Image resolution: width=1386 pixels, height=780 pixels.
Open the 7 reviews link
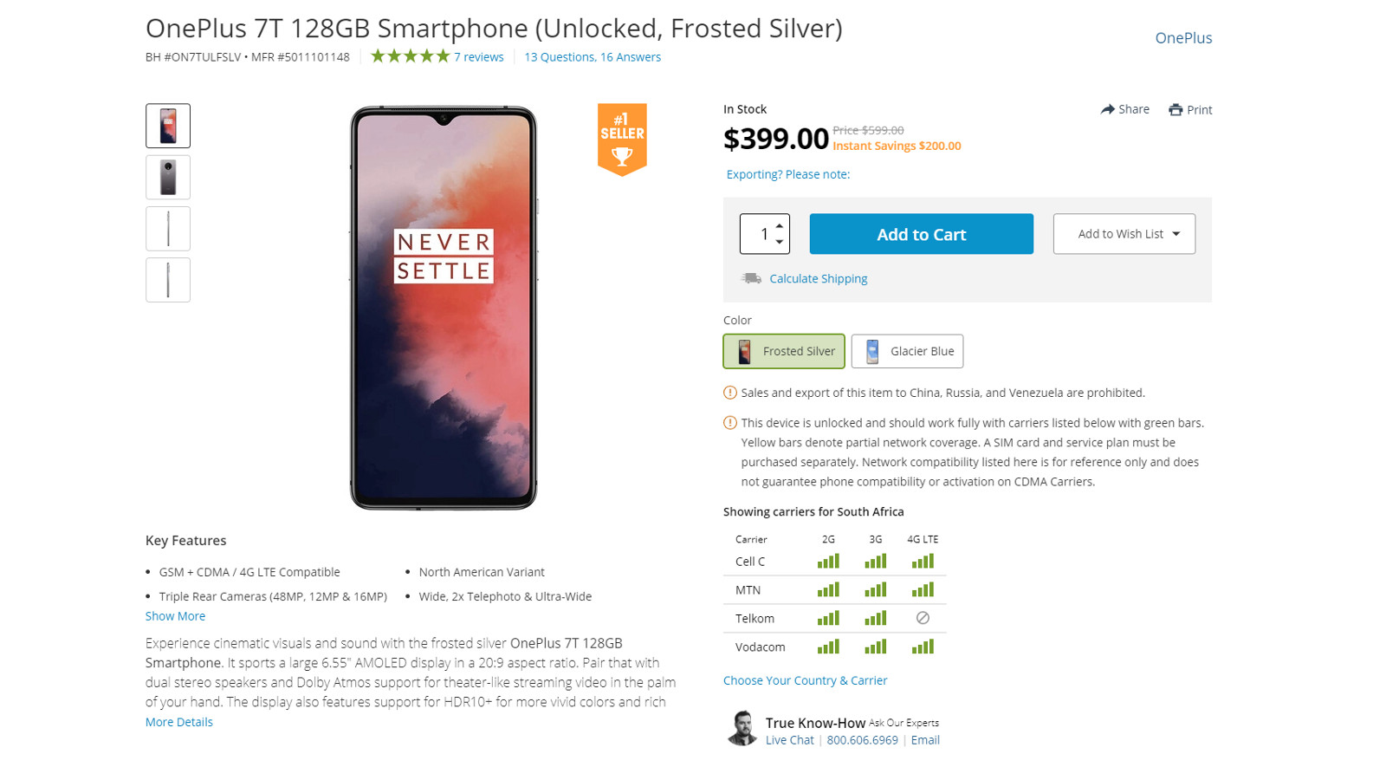point(478,57)
